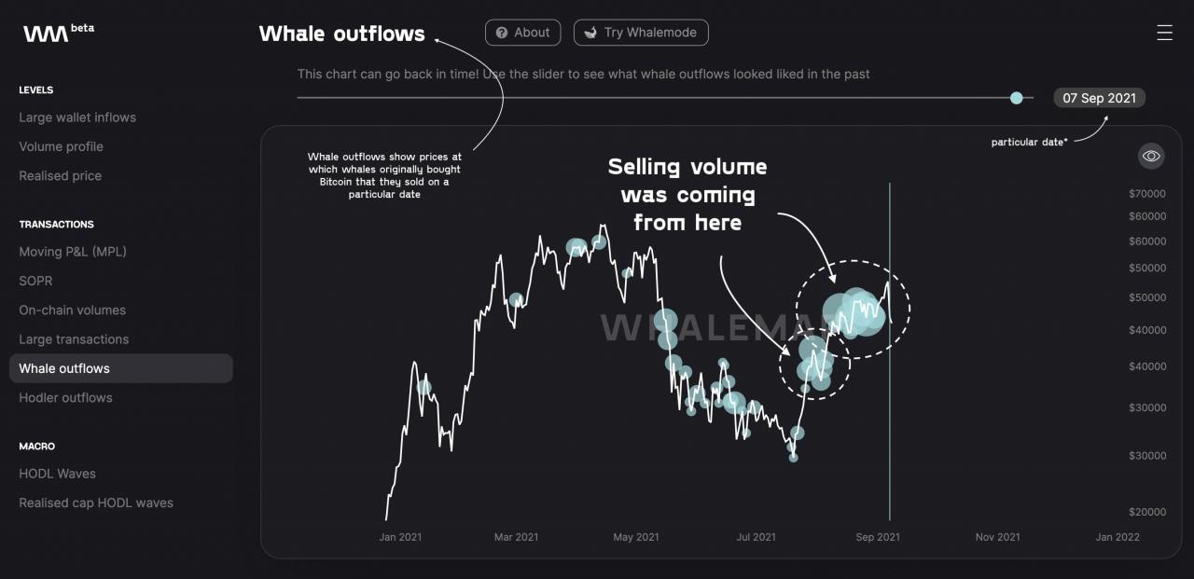1194x579 pixels.
Task: Click the whale icon in Try Whalemode
Action: 590,33
